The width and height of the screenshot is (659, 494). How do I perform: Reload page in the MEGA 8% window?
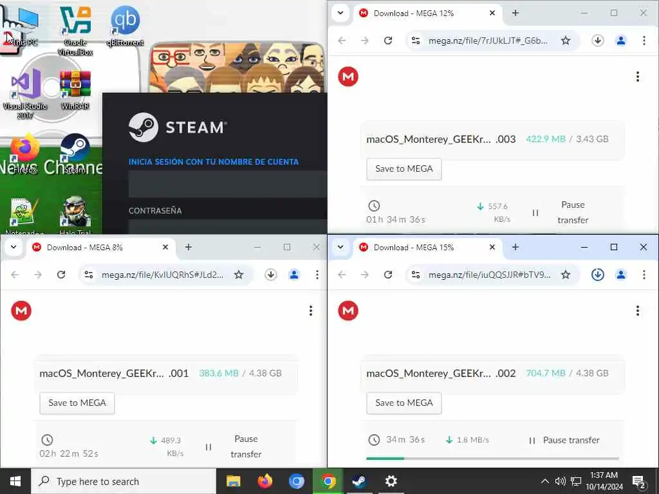click(61, 275)
